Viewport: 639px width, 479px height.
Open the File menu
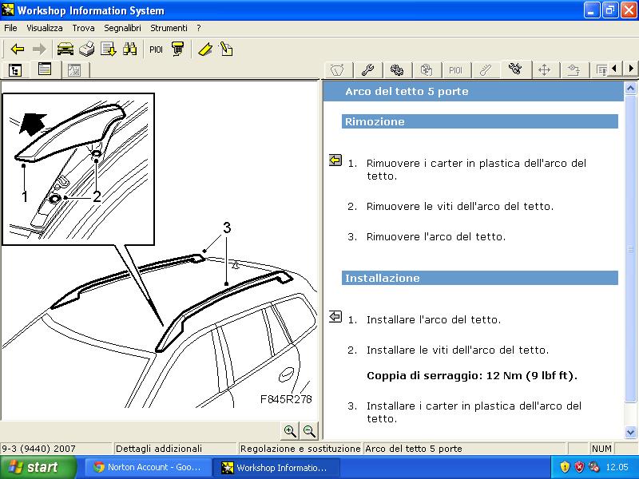point(10,28)
